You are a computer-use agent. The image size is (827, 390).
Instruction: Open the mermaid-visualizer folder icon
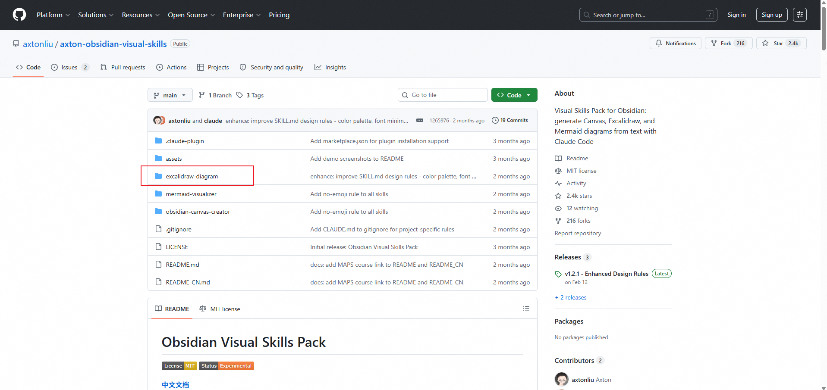[158, 193]
